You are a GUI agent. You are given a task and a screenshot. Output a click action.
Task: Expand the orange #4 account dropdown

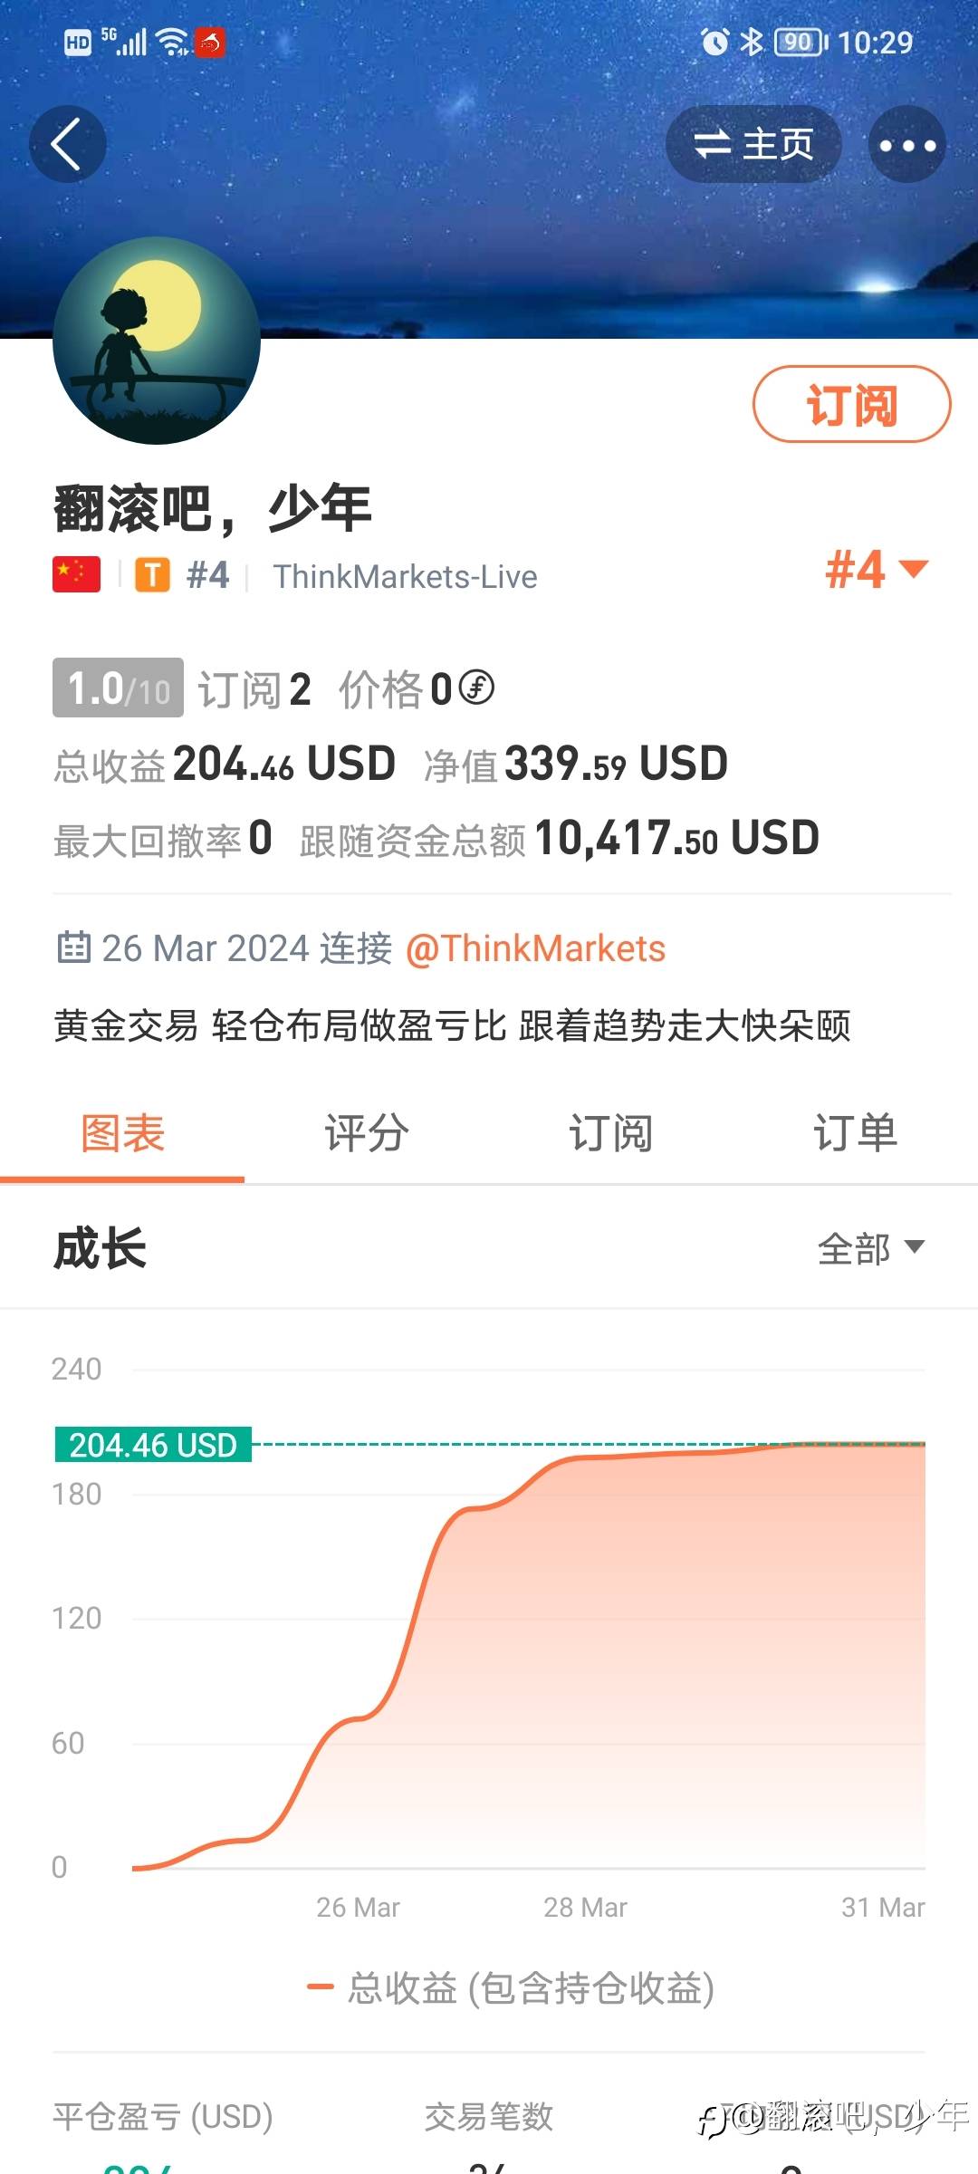[877, 570]
